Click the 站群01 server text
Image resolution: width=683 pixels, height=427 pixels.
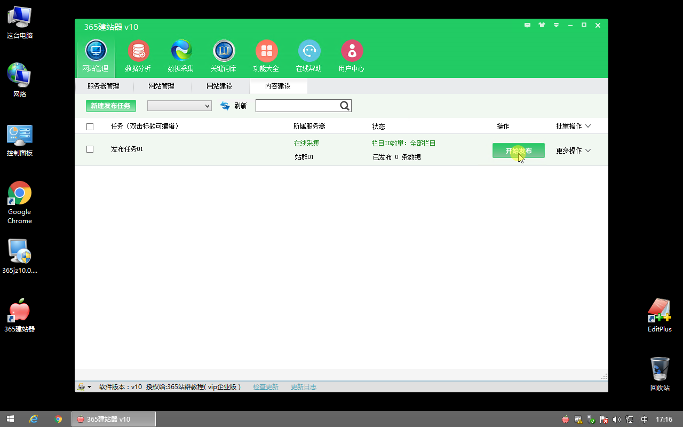pos(304,157)
